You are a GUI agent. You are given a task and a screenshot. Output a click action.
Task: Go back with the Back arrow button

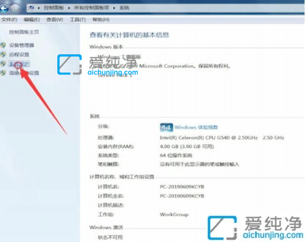[x=4, y=8]
